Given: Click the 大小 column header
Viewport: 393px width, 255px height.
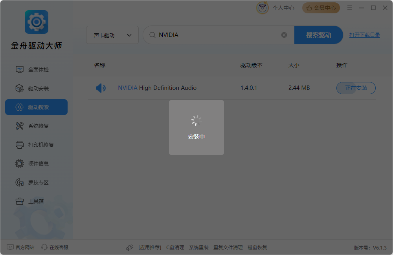Looking at the screenshot, I should coord(294,65).
